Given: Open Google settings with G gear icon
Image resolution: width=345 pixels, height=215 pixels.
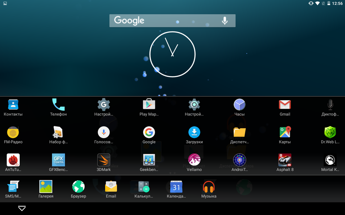Looking at the screenshot, I should (103, 105).
